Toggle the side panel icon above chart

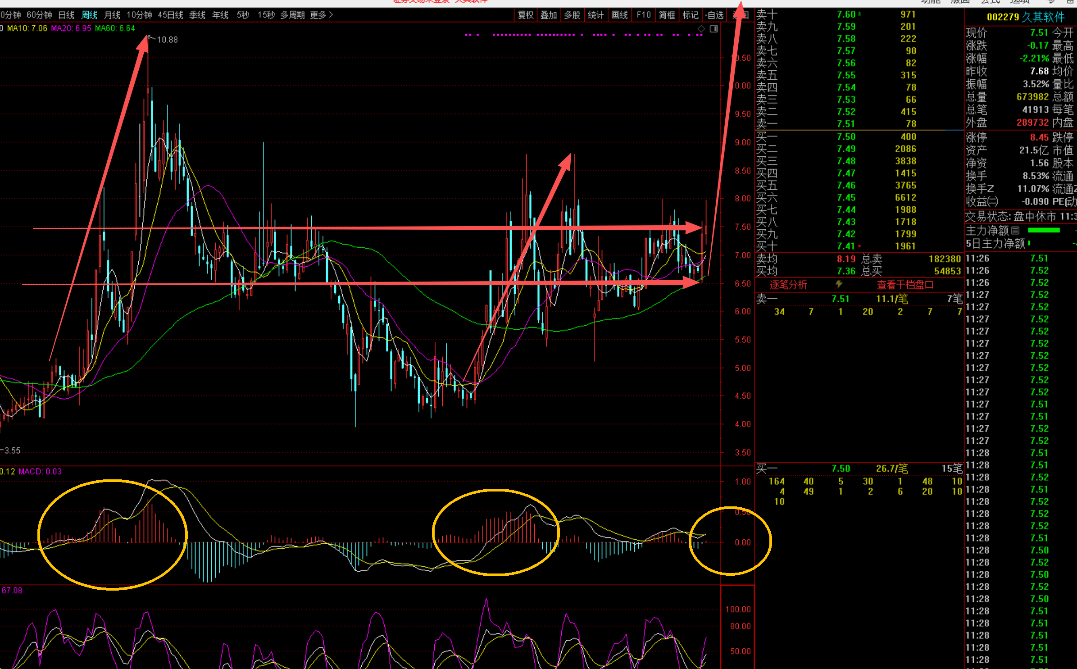(714, 29)
